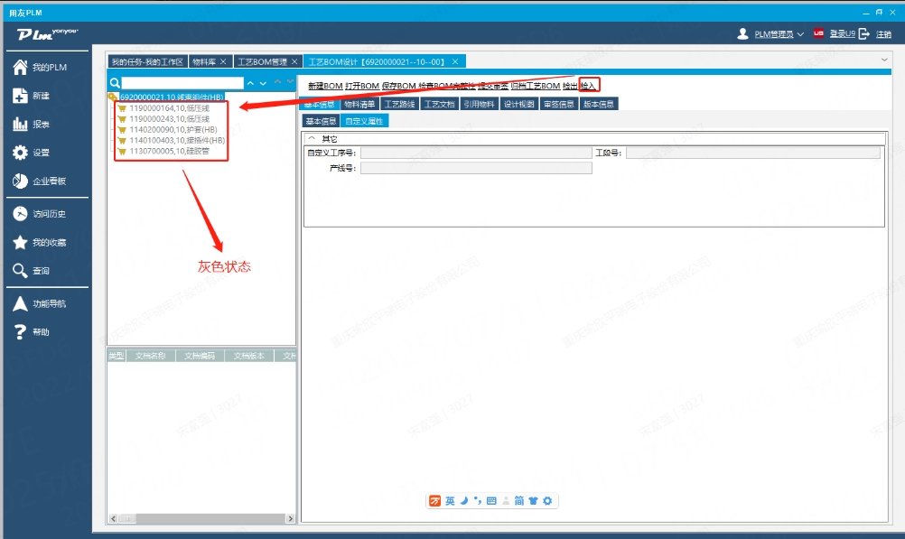Open tab list dropdown at top right
The height and width of the screenshot is (539, 905).
[x=884, y=60]
